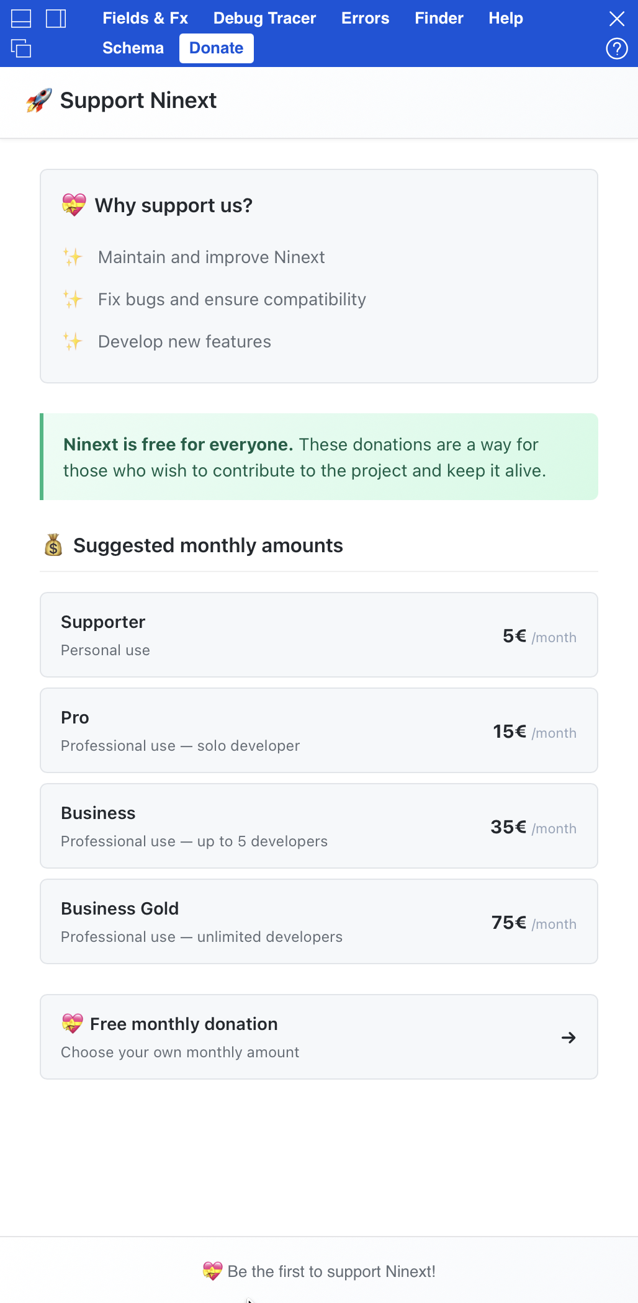Click the heart icon in Free monthly donation
Viewport: 638px width, 1303px height.
click(73, 1024)
